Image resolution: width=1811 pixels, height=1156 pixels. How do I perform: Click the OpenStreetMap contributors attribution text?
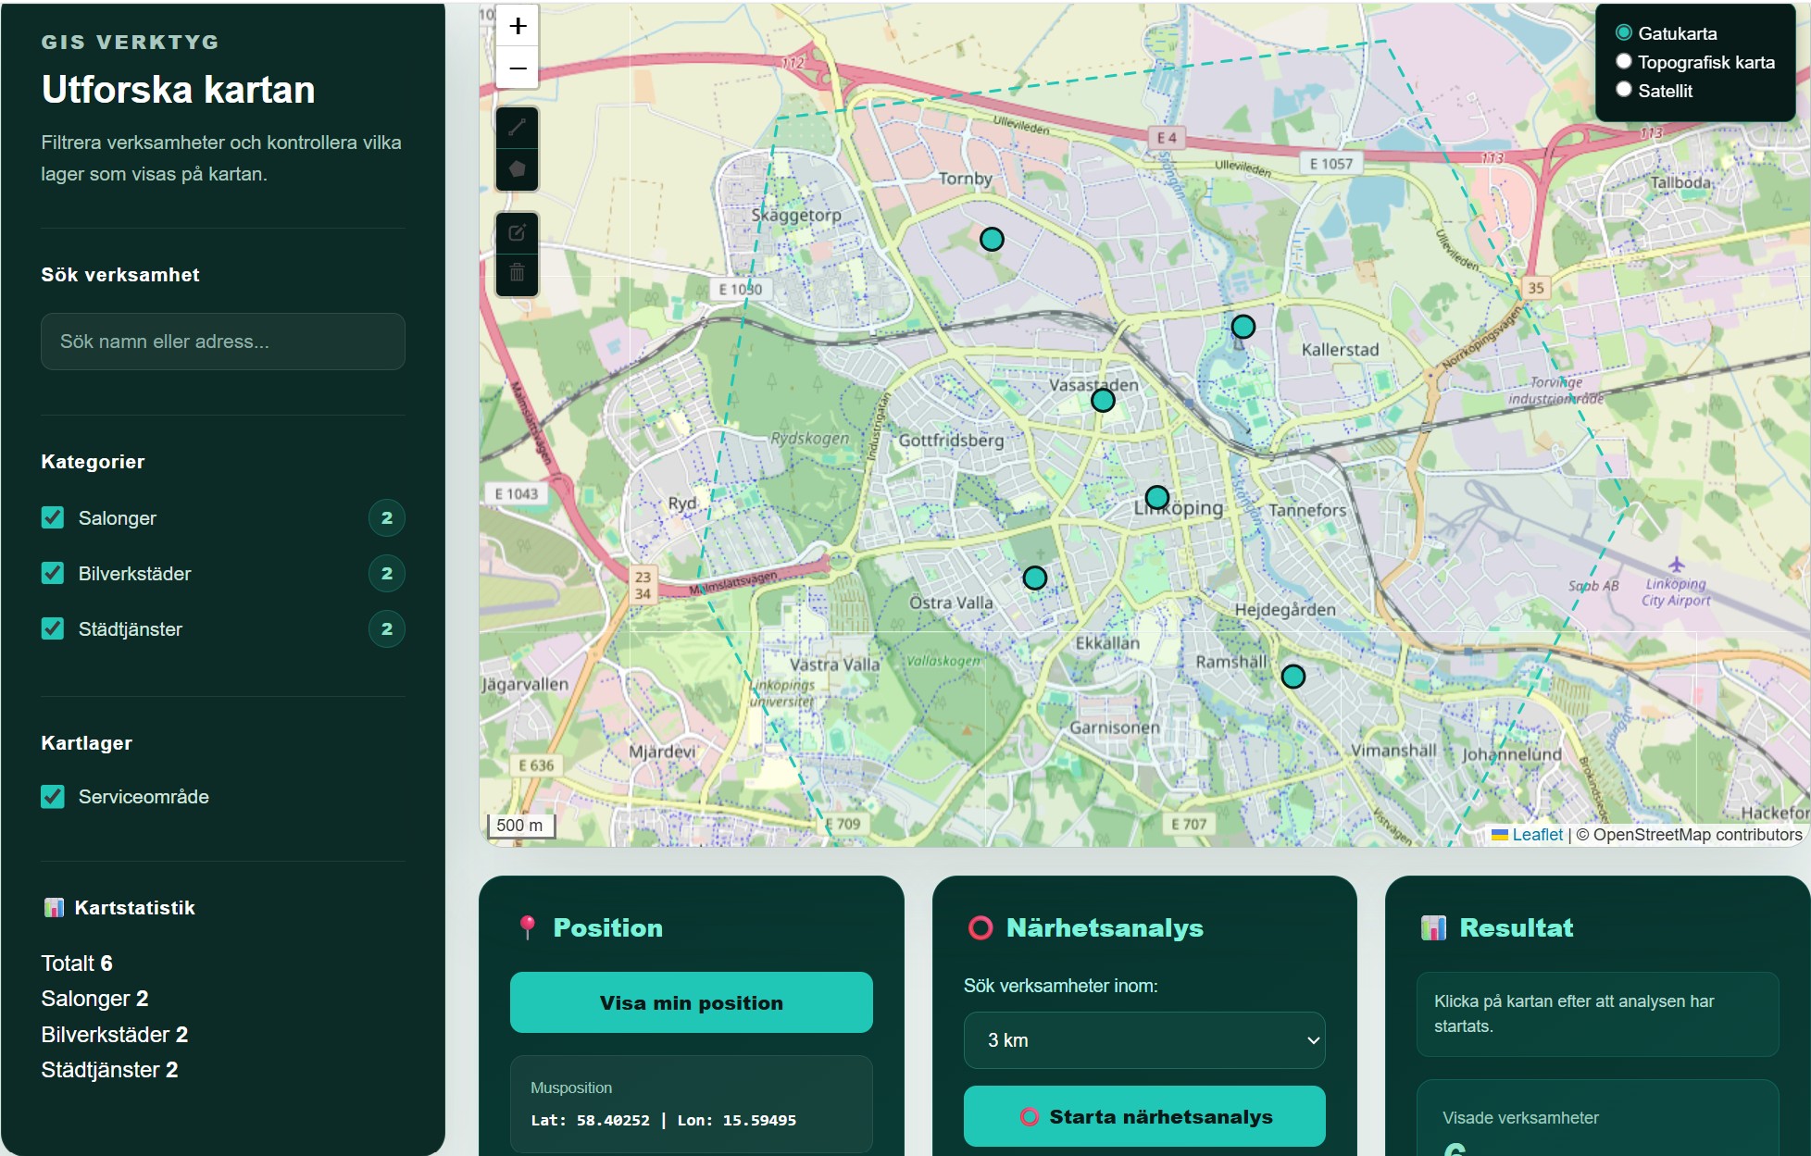coord(1690,835)
